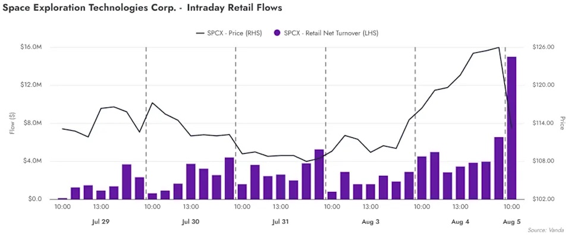Select the Jul 30 date label

pyautogui.click(x=190, y=222)
